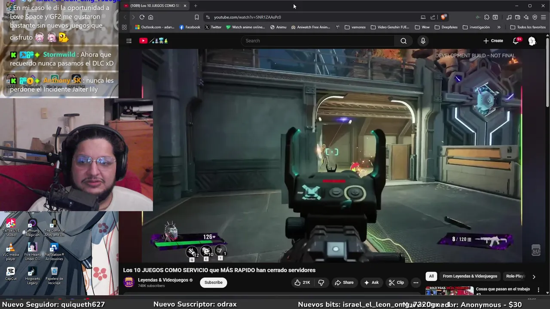Image resolution: width=550 pixels, height=309 pixels.
Task: Open the Create menu on YouTube
Action: pyautogui.click(x=493, y=41)
